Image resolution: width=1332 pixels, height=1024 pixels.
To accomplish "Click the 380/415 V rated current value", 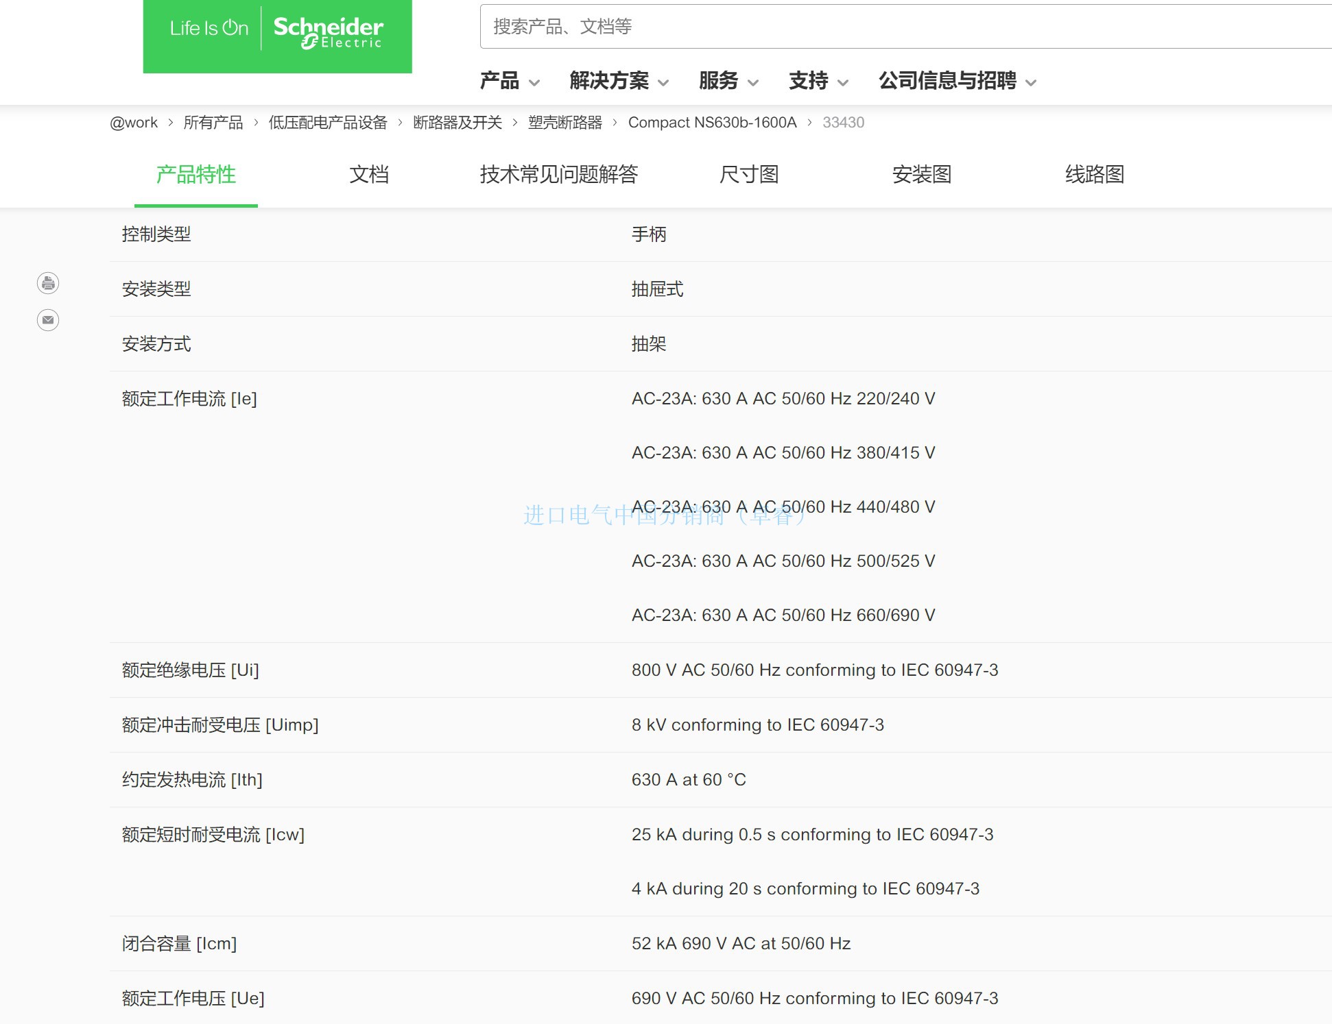I will point(783,453).
